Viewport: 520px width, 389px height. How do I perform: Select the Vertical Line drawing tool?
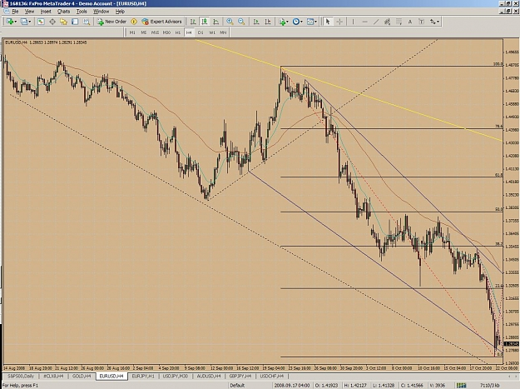pos(353,22)
